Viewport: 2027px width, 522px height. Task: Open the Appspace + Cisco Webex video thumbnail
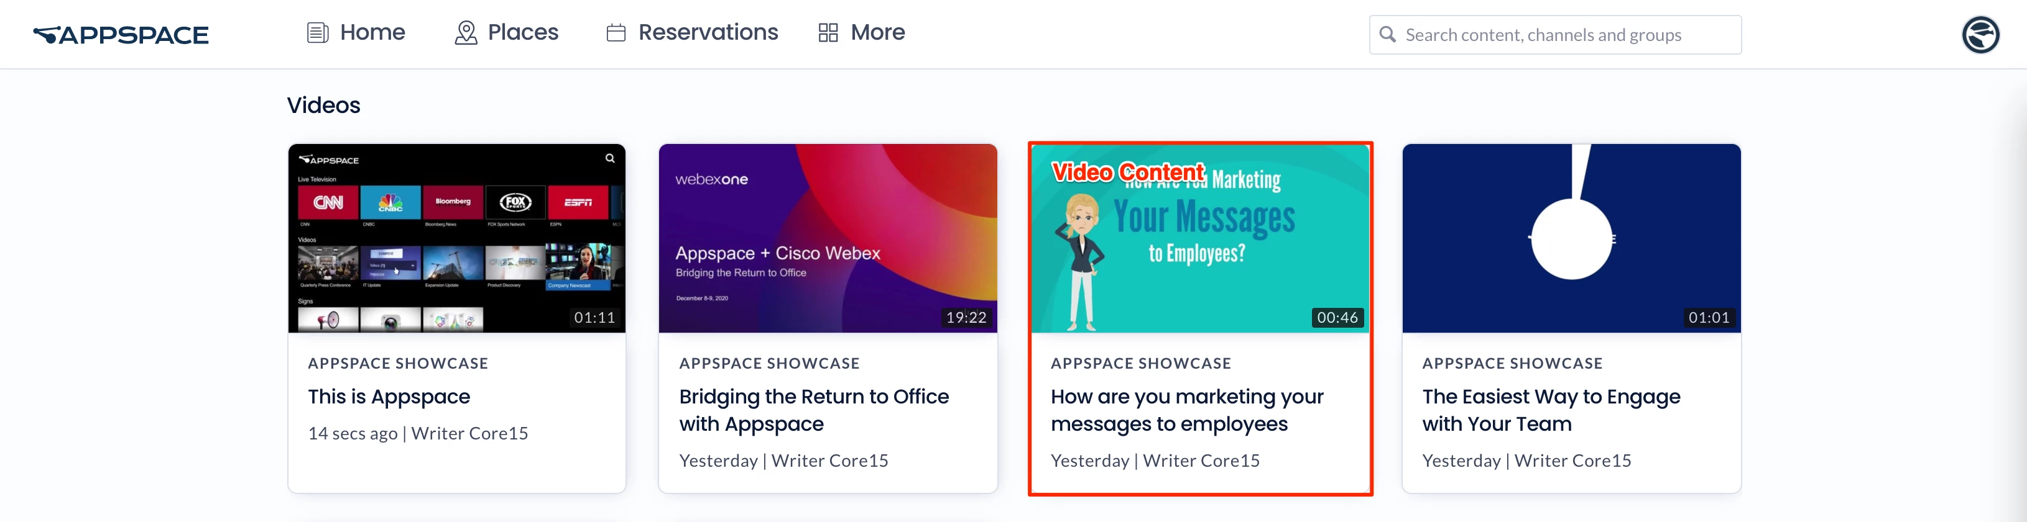coord(828,238)
